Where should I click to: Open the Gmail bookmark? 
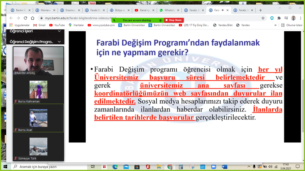(40, 25)
